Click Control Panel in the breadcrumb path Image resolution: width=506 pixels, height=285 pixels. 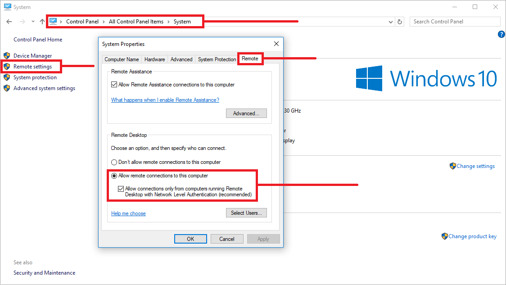tap(82, 22)
